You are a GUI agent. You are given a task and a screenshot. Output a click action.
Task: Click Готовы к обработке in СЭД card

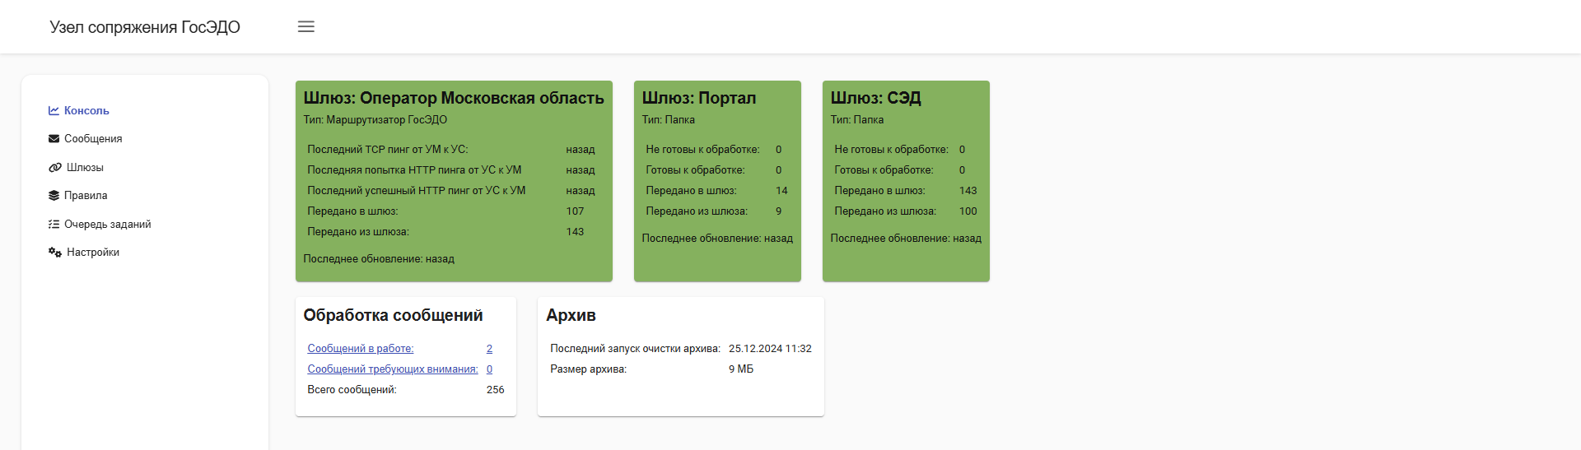[x=884, y=169]
